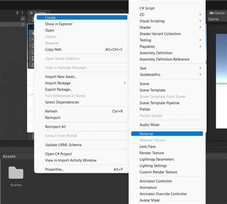
Task: Click the Assets breadcrumb label
Action: pyautogui.click(x=9, y=156)
